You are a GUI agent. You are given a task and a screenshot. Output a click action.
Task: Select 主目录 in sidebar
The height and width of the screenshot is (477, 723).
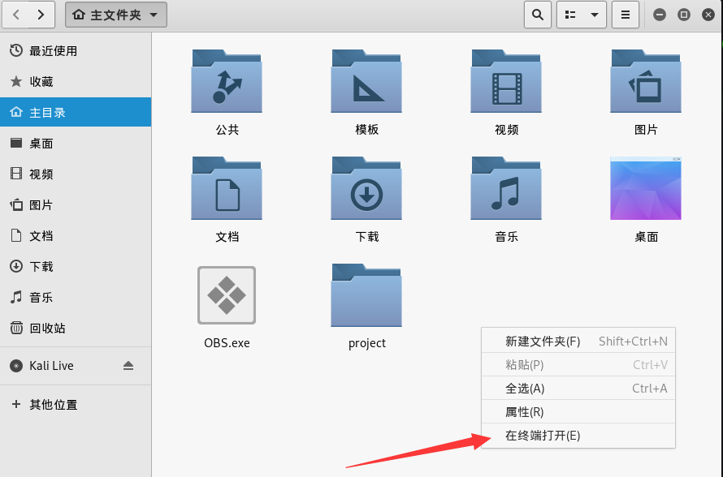[x=76, y=112]
